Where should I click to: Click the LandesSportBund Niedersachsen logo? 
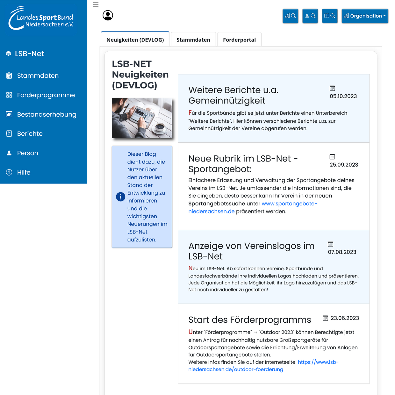pyautogui.click(x=41, y=18)
